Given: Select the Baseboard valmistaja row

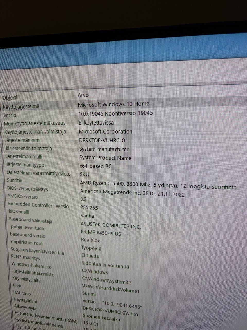Looking at the screenshot, I should pyautogui.click(x=31, y=220).
